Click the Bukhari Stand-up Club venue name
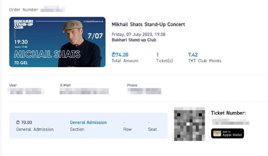Screen dimensions: 268x156 tap(134, 40)
